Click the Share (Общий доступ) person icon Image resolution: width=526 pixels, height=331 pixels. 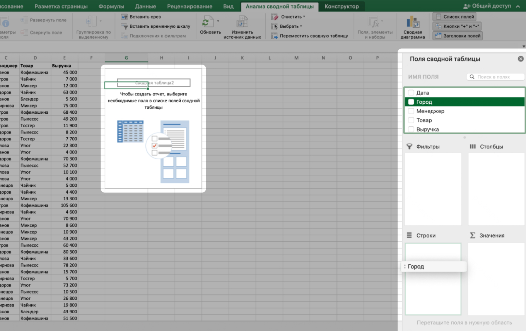tap(467, 6)
